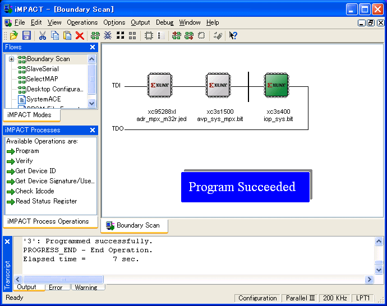Viewport: 387px width, 306px height.
Task: Click the Save toolbar icon
Action: click(26, 35)
